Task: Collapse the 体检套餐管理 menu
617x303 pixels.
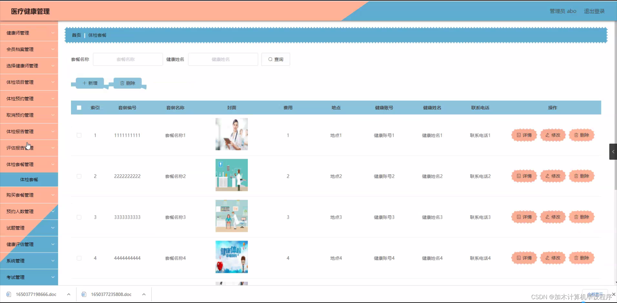Action: 29,165
